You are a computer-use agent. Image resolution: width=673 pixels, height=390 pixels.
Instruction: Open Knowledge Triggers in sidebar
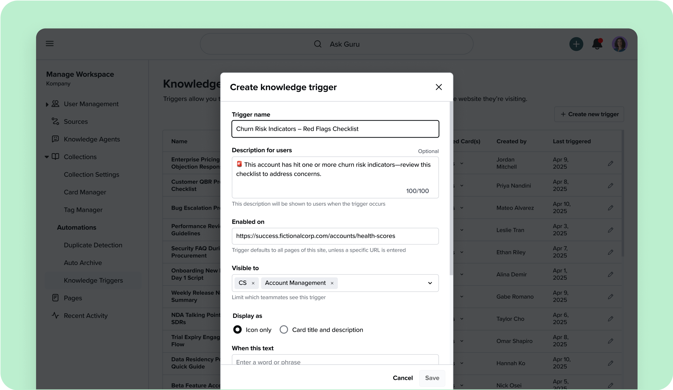(x=93, y=280)
